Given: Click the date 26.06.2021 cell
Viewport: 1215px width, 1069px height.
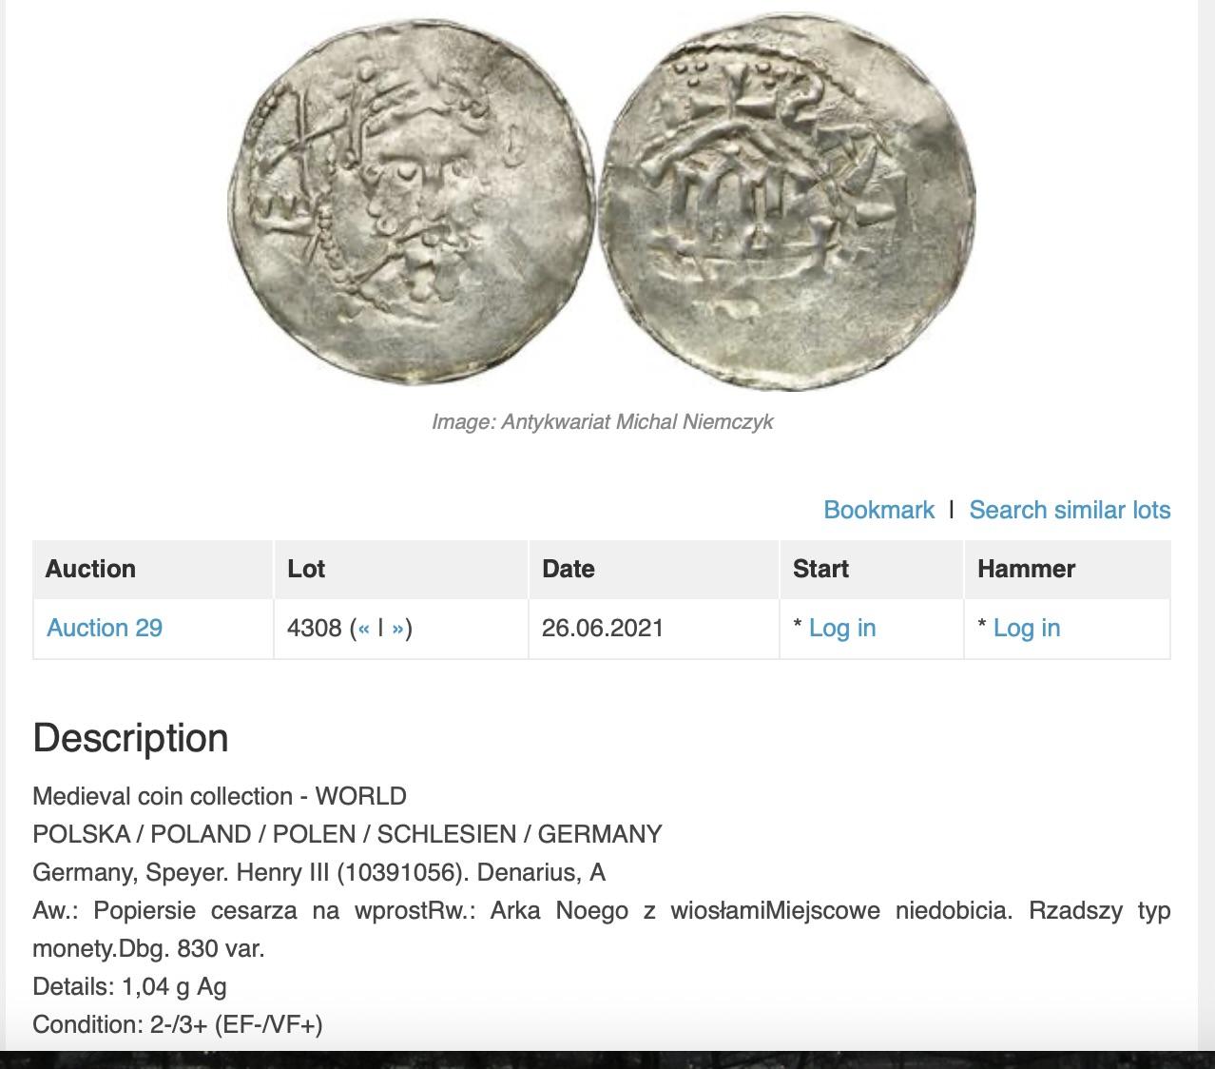Looking at the screenshot, I should 603,628.
